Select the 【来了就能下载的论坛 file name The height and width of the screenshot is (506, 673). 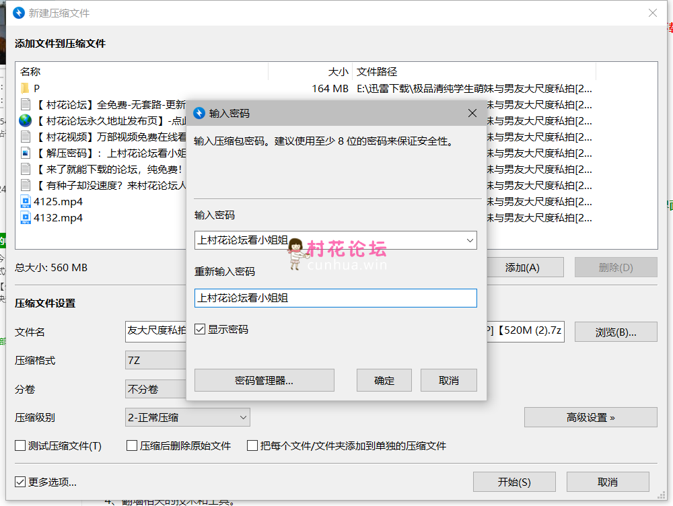pos(108,170)
